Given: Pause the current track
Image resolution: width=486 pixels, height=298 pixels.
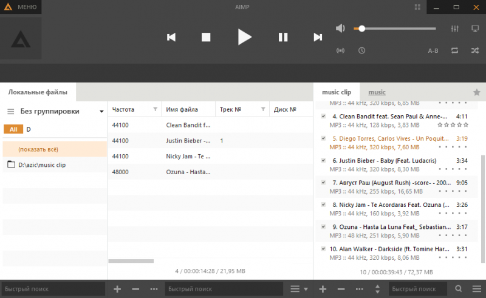Looking at the screenshot, I should point(283,37).
